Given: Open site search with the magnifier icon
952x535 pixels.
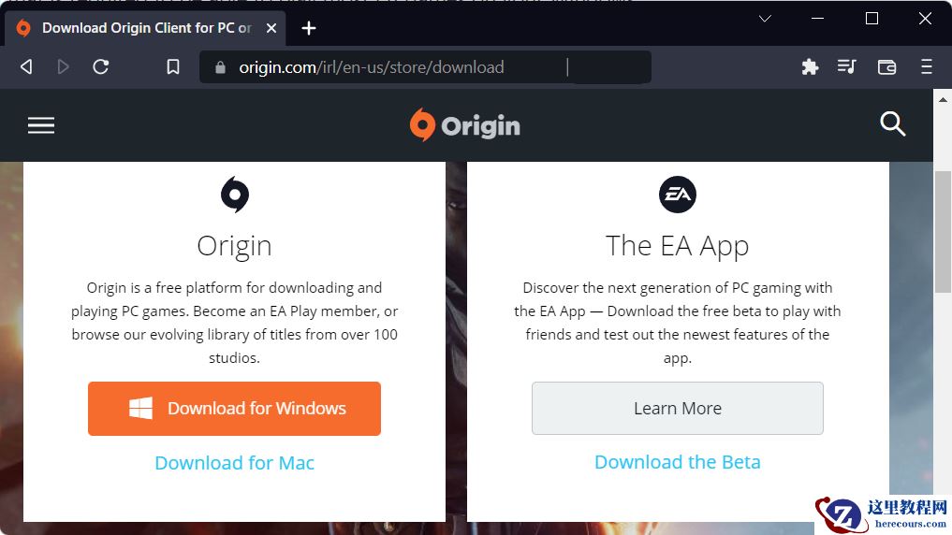Looking at the screenshot, I should (892, 124).
